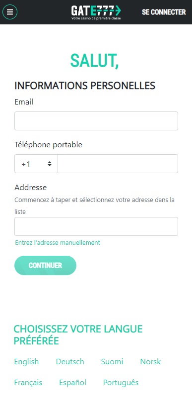Viewport: 192px width, 420px height.
Task: Click Entrez l'adresse manuellement link
Action: pyautogui.click(x=58, y=242)
